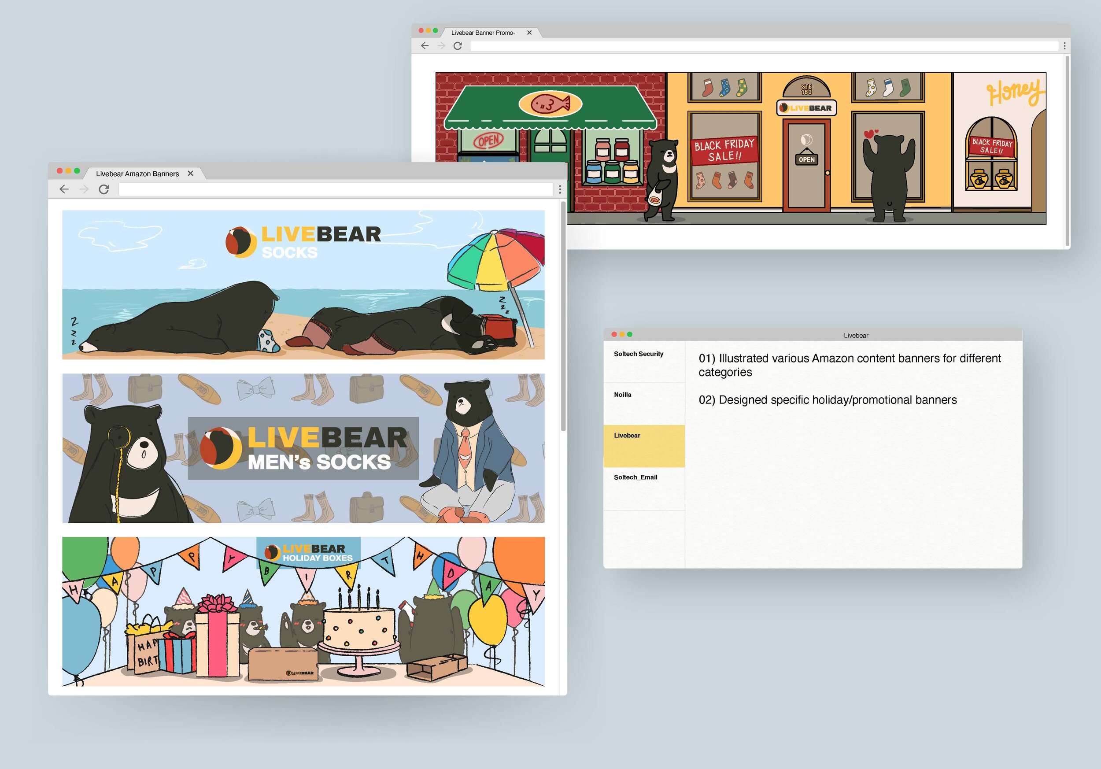Select the Noilla note
Screen dimensions: 1101x769
point(644,404)
